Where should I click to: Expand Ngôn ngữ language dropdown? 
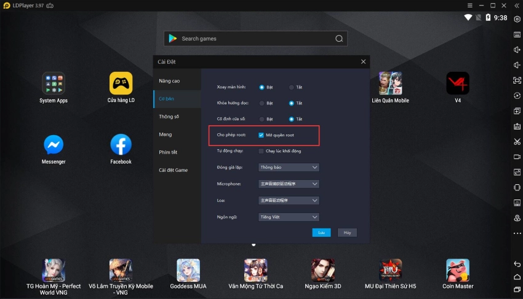tap(289, 217)
